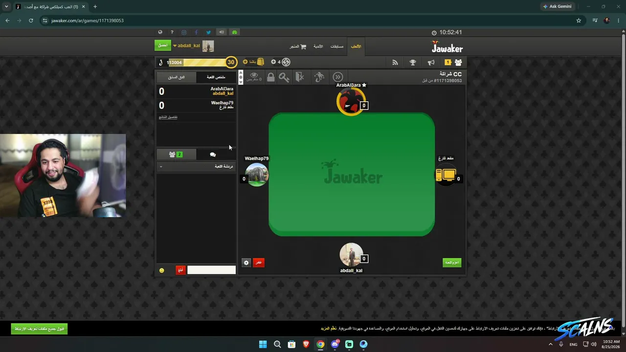Open the trophy leaderboard icon
The height and width of the screenshot is (352, 626).
click(x=413, y=62)
